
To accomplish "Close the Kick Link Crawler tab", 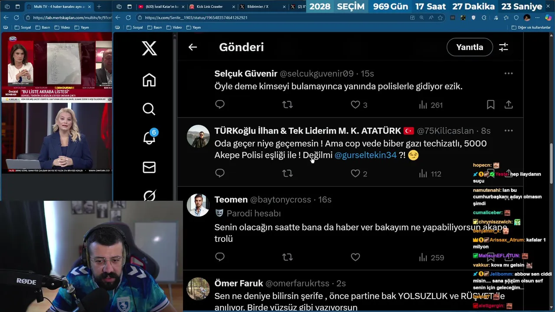I will pyautogui.click(x=234, y=6).
